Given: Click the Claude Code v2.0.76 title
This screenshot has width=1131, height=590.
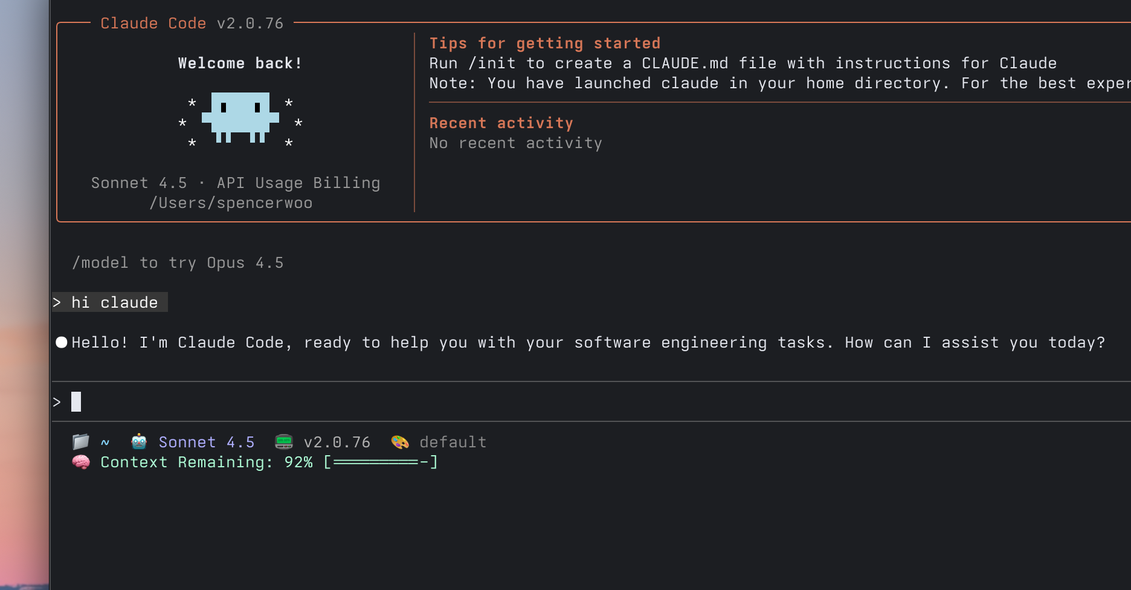Looking at the screenshot, I should (x=192, y=24).
